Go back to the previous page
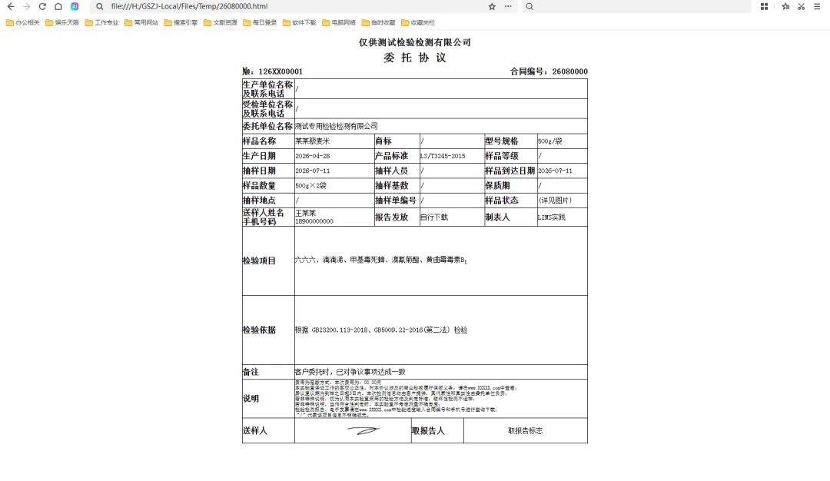Viewport: 830px width, 481px height. [11, 6]
